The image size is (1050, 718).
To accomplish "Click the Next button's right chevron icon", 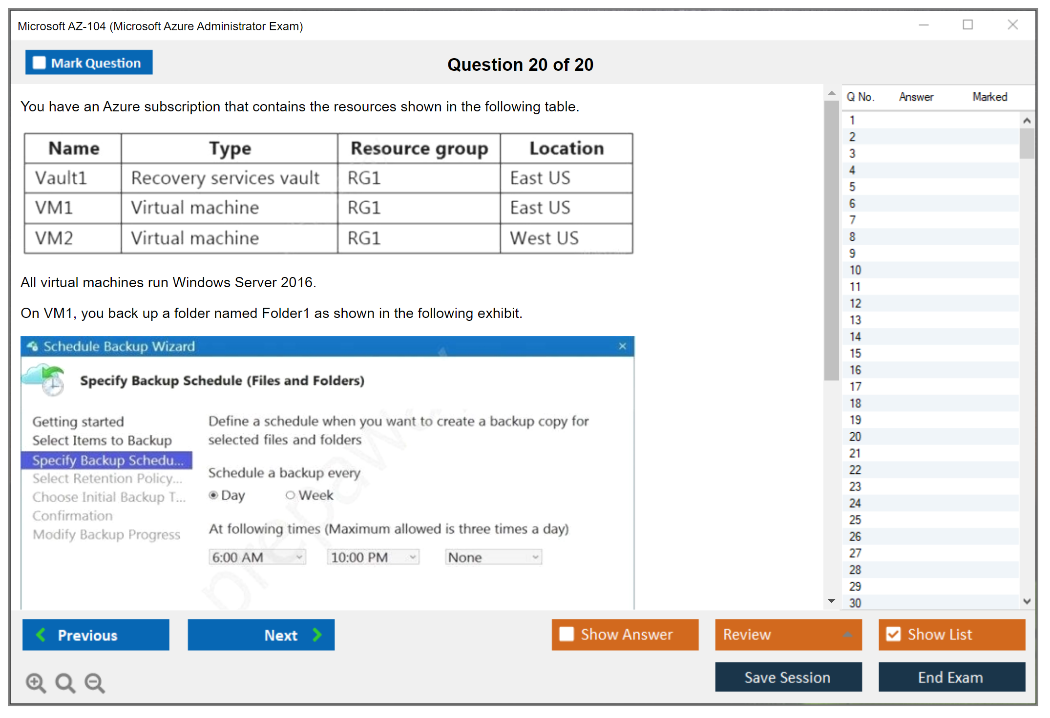I will coord(317,634).
